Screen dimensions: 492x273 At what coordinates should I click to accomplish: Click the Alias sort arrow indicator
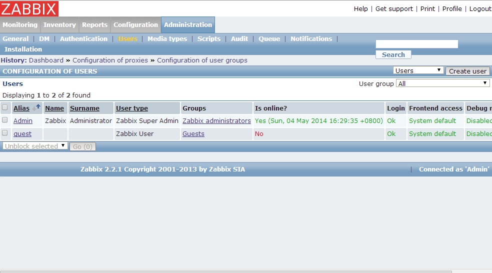point(36,107)
